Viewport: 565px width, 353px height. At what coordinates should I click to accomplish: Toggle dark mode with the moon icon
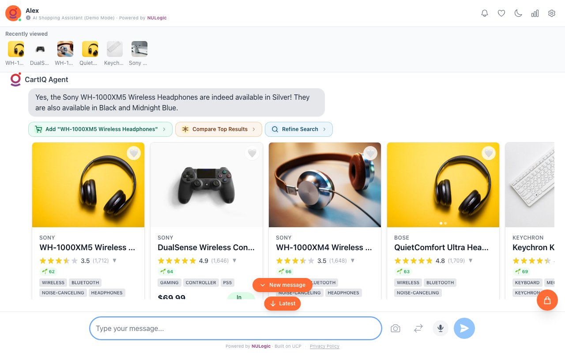click(518, 13)
